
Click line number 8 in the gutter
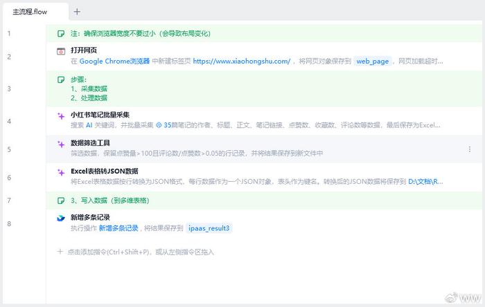tap(9, 224)
